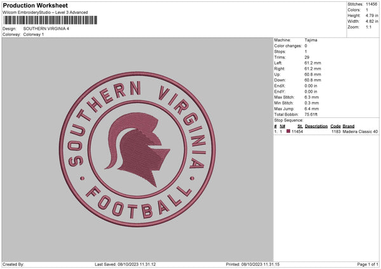
Task: Click the 'Stop Sequence:' heading
Action: pyautogui.click(x=289, y=121)
